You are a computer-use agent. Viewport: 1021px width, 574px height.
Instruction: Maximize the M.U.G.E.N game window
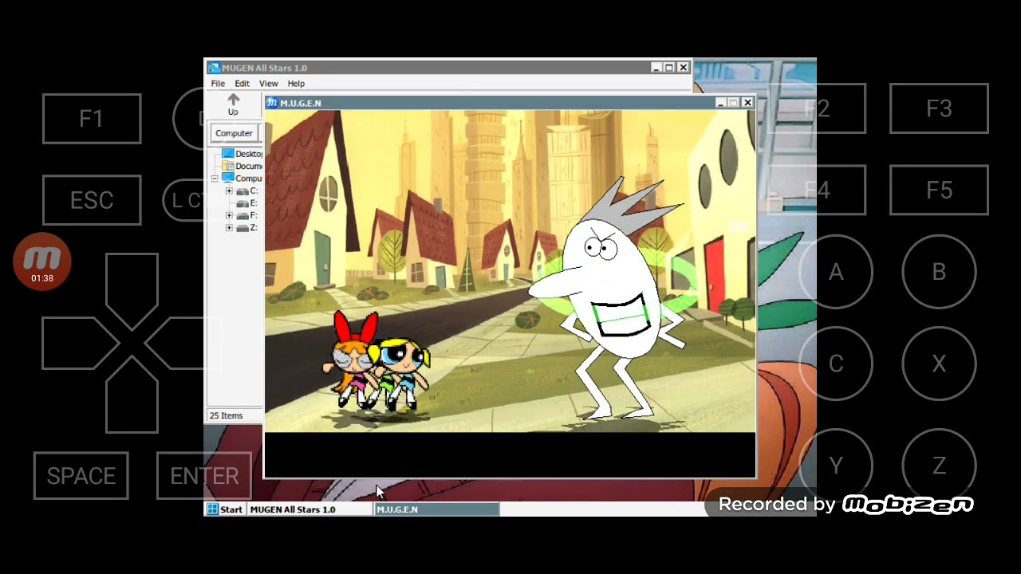[x=733, y=103]
